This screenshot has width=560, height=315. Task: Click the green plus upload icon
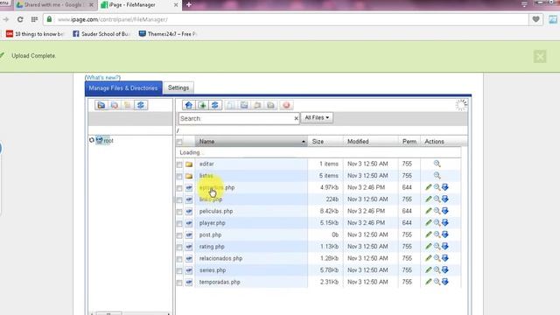pyautogui.click(x=202, y=105)
